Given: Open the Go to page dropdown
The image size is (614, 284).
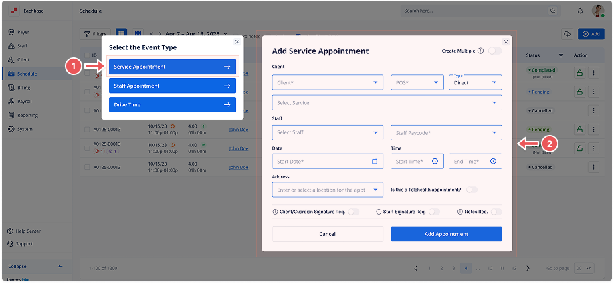Looking at the screenshot, I should pyautogui.click(x=584, y=268).
